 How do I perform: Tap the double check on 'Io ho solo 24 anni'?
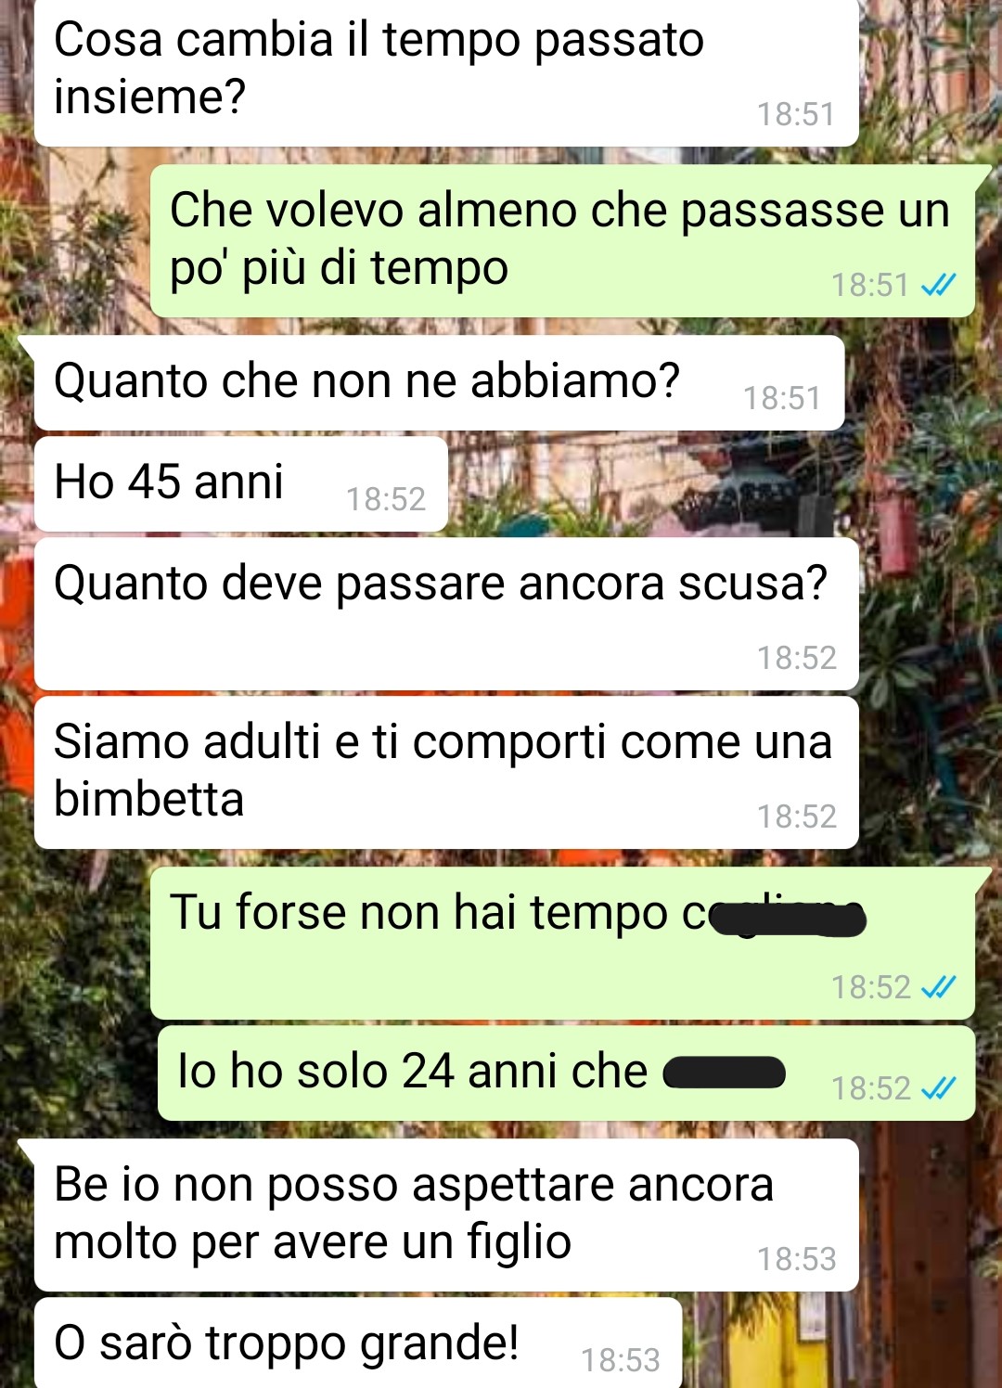tap(938, 1088)
